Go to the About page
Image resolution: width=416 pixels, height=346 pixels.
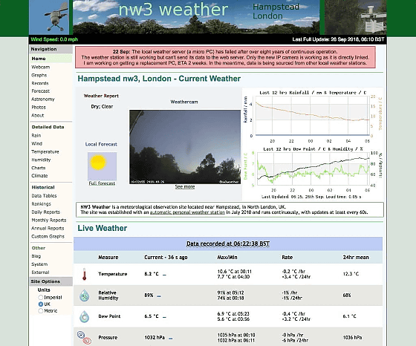[38, 115]
